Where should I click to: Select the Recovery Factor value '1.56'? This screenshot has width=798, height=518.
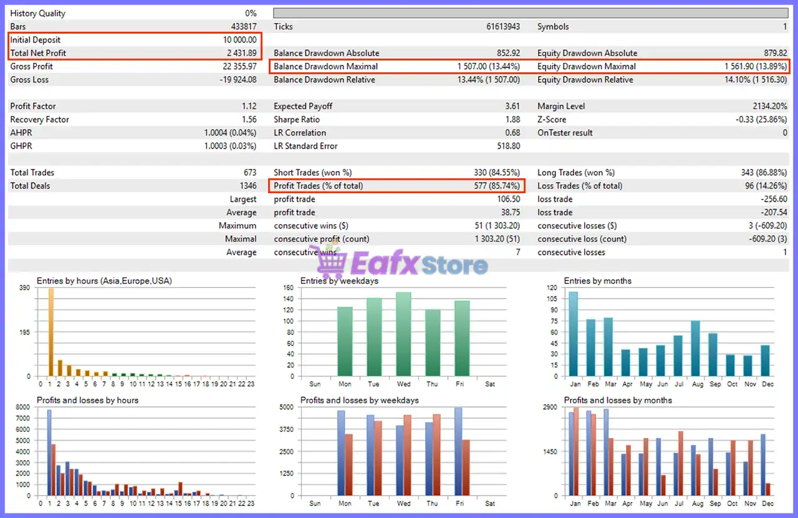pyautogui.click(x=249, y=120)
